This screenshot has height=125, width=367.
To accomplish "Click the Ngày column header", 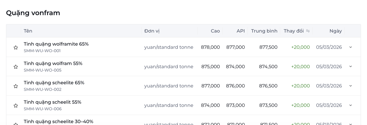I will (335, 31).
